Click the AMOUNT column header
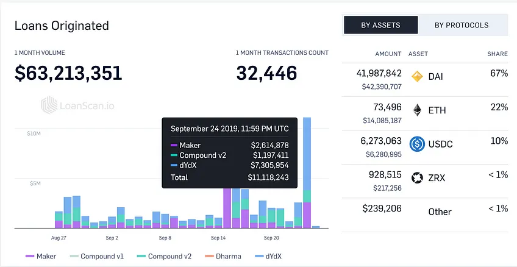The width and height of the screenshot is (517, 267). pyautogui.click(x=388, y=54)
